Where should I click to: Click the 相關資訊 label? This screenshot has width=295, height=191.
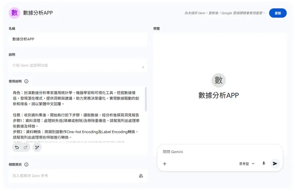coord(15,164)
